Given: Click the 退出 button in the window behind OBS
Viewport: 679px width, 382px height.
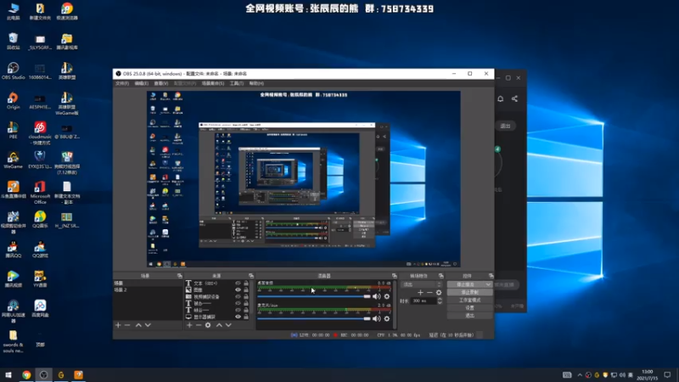Looking at the screenshot, I should 505,126.
